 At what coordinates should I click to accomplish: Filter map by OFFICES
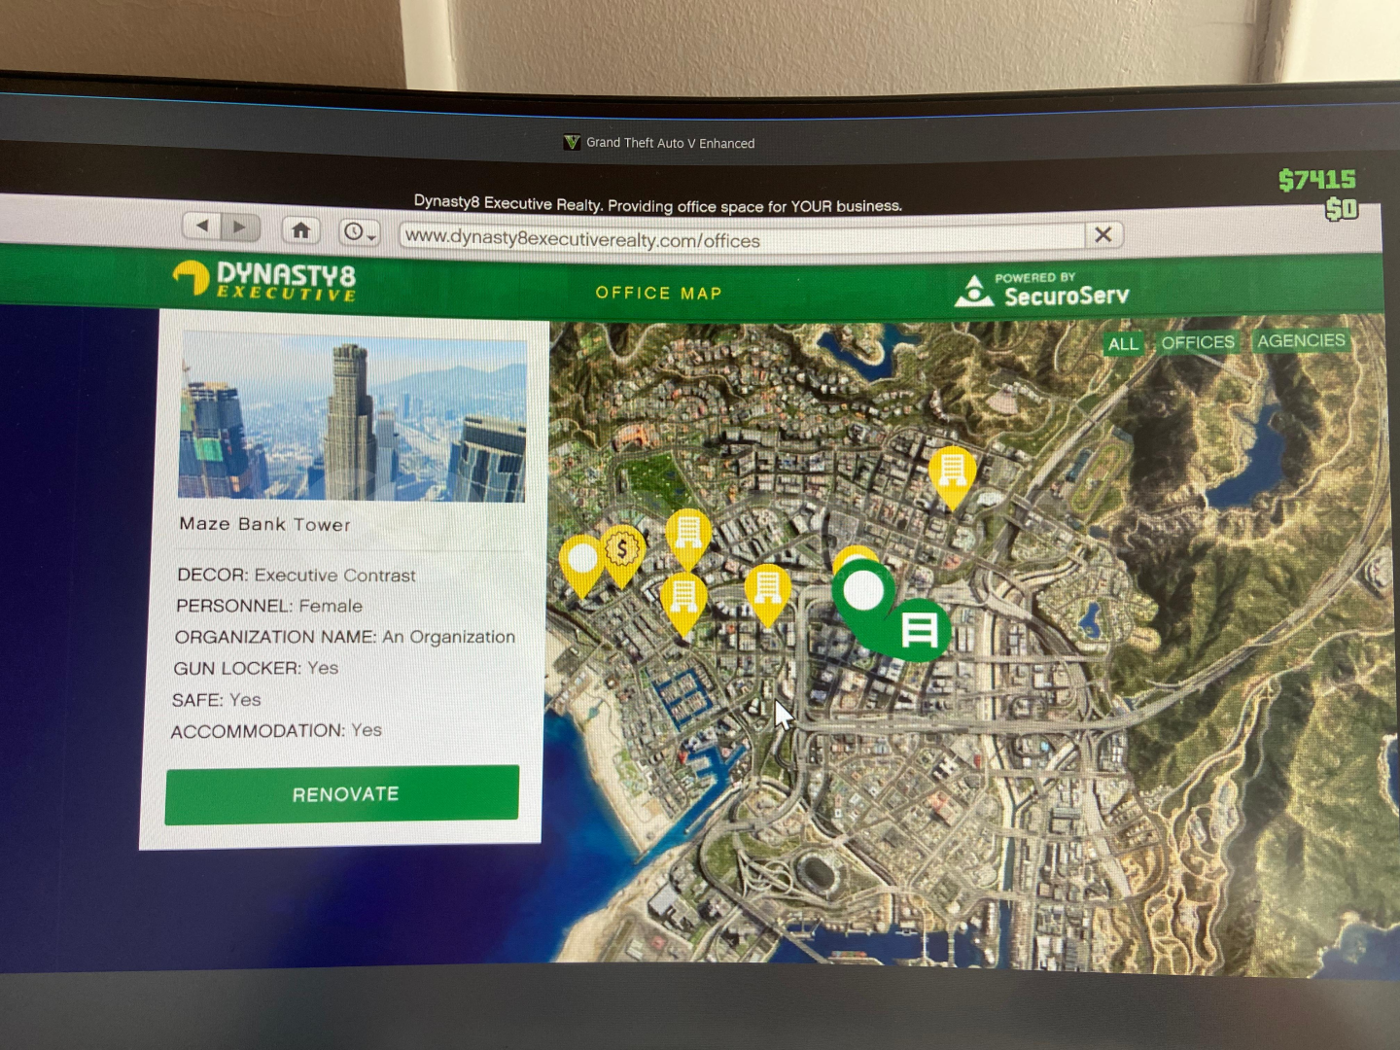[1198, 342]
